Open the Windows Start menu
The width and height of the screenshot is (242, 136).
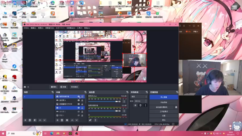(x=3, y=134)
